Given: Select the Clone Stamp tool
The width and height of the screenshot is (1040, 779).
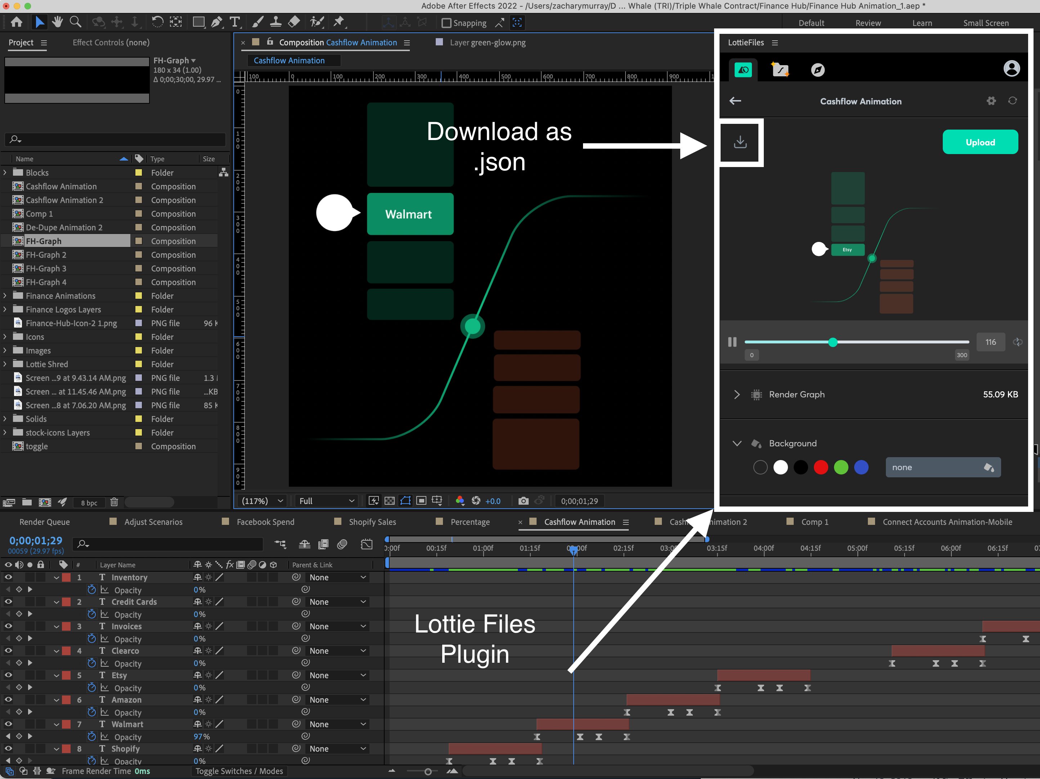Looking at the screenshot, I should [275, 22].
